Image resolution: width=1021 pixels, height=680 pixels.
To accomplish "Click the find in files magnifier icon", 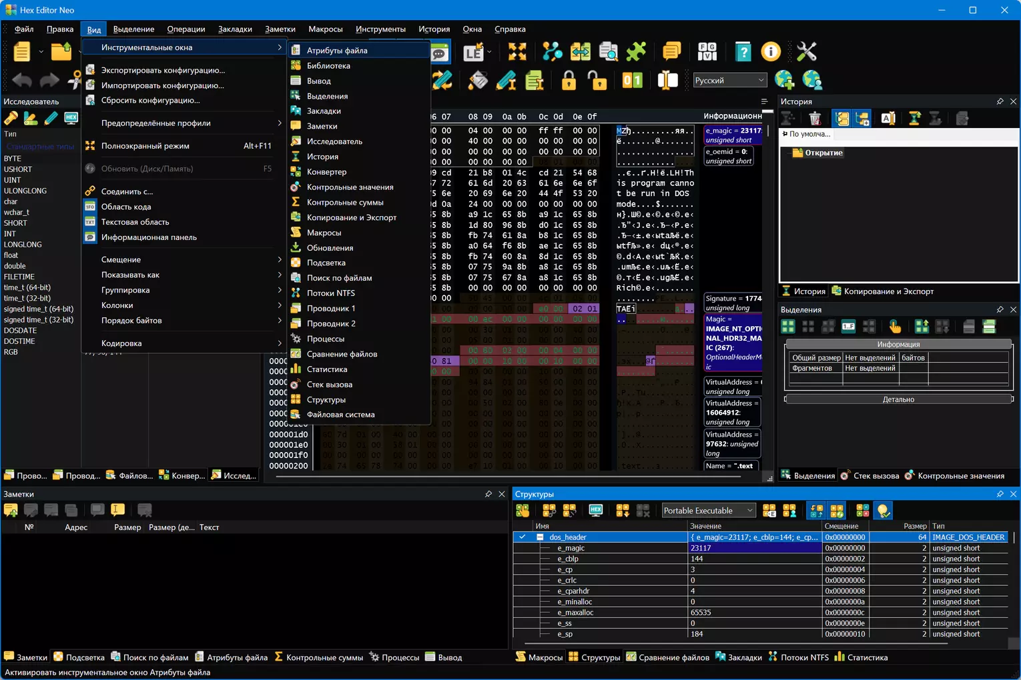I will tap(608, 51).
